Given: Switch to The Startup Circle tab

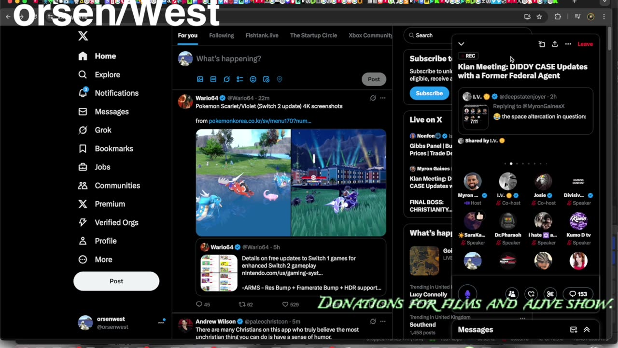Looking at the screenshot, I should click(313, 35).
